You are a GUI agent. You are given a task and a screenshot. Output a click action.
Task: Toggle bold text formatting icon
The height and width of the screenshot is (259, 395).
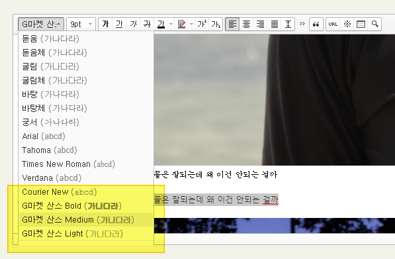(x=105, y=25)
